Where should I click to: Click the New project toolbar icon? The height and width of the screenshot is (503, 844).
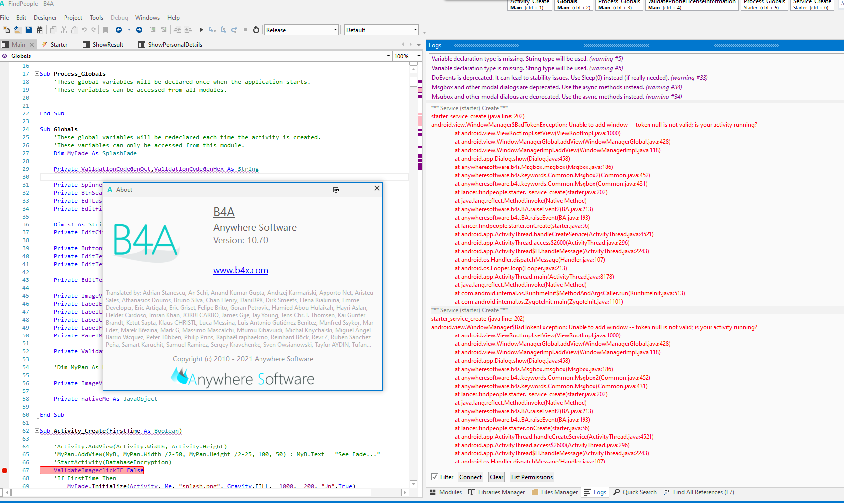[7, 30]
